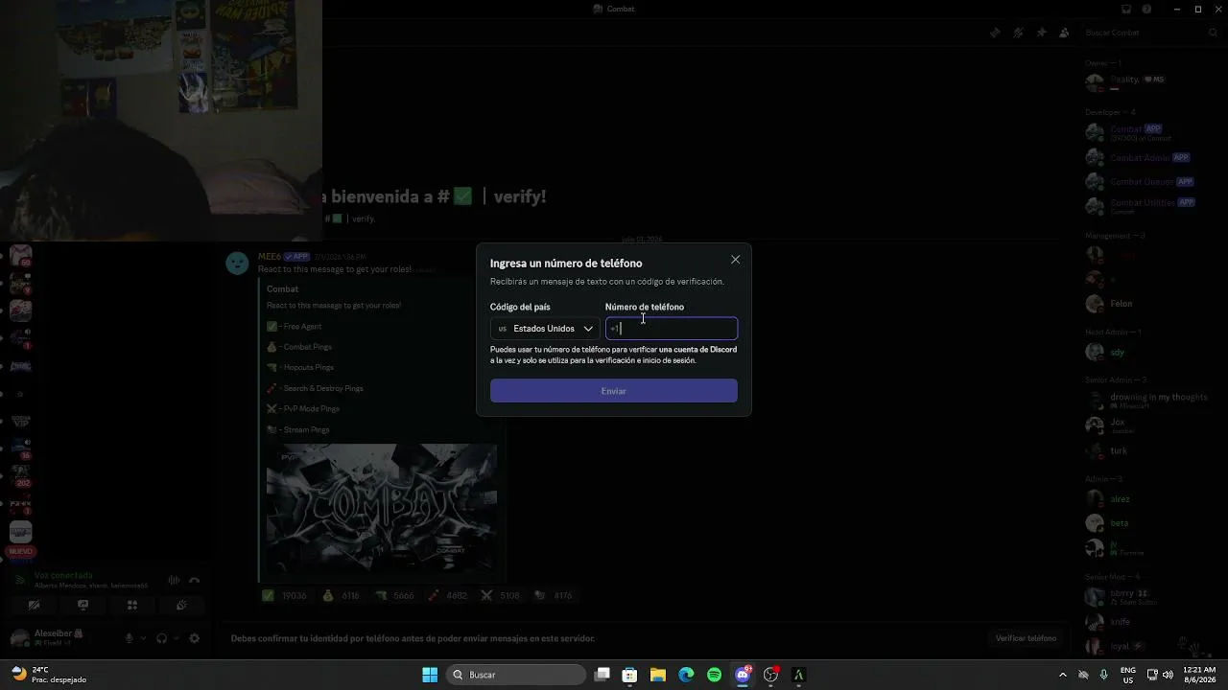The height and width of the screenshot is (690, 1228).
Task: Open Microsoft Edge from the taskbar
Action: coord(686,675)
